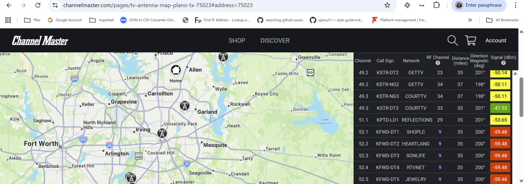
Task: Expand hidden bookmarks chevron
Action: click(x=470, y=20)
